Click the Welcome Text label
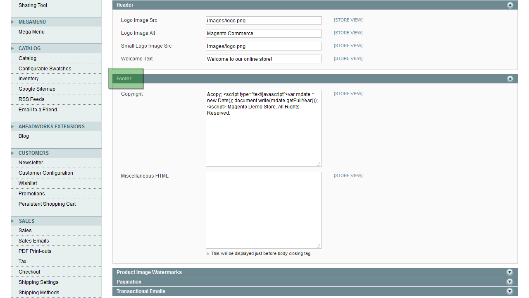Image resolution: width=529 pixels, height=298 pixels. 137,59
